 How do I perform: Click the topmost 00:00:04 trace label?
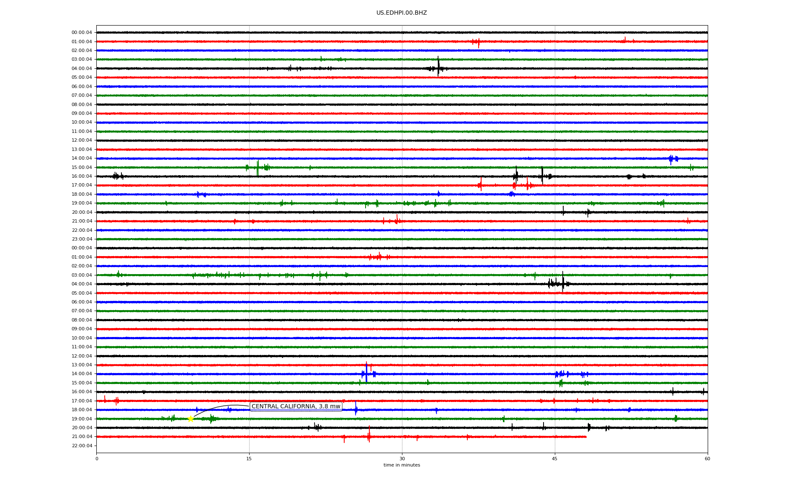(x=82, y=33)
